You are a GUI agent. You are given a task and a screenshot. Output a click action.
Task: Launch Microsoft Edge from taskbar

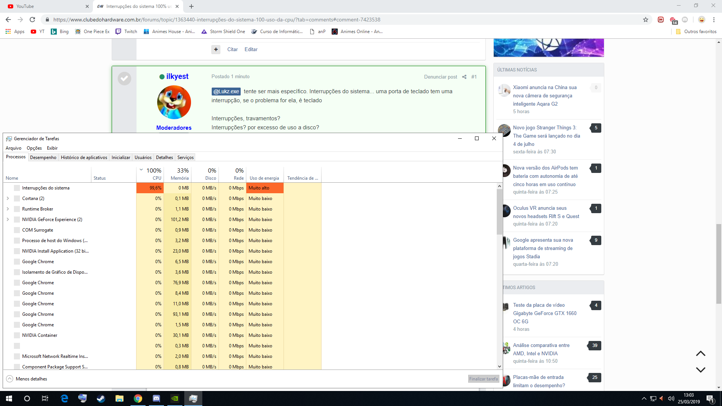pyautogui.click(x=64, y=398)
